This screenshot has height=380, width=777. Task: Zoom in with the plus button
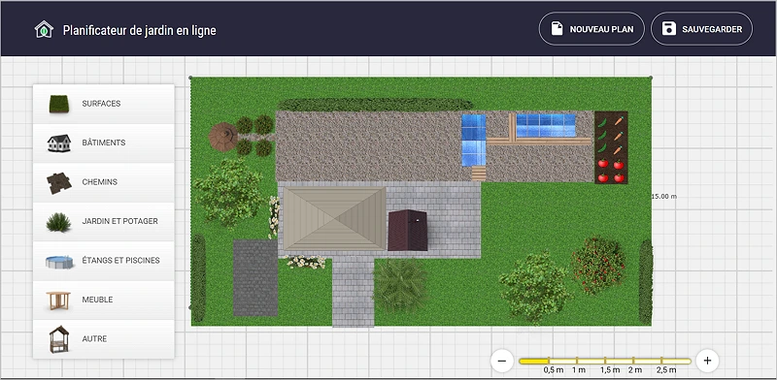click(707, 361)
